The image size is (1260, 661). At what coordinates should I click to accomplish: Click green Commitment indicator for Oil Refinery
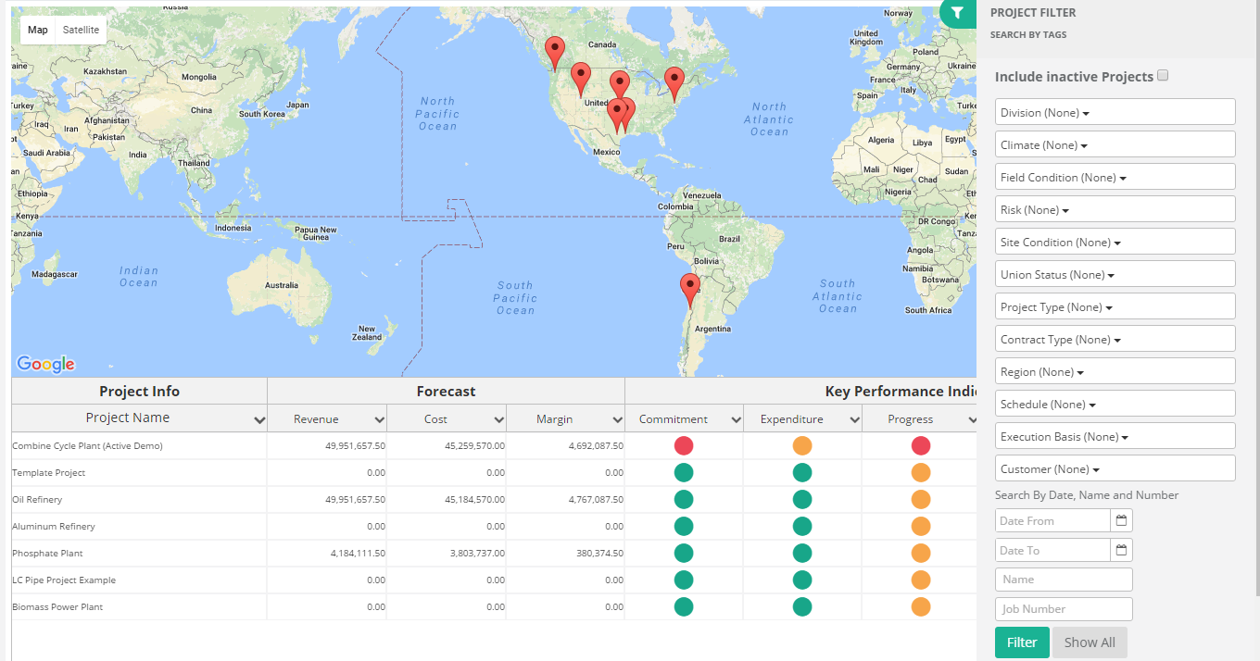point(684,499)
